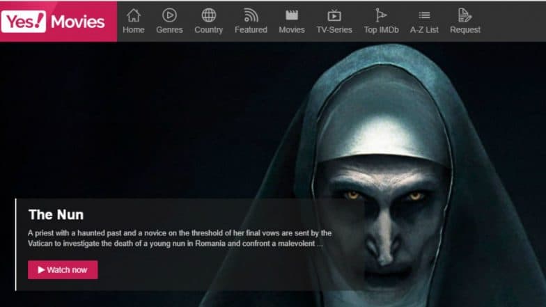This screenshot has width=546, height=307.
Task: Select the Featured menu label
Action: [251, 30]
